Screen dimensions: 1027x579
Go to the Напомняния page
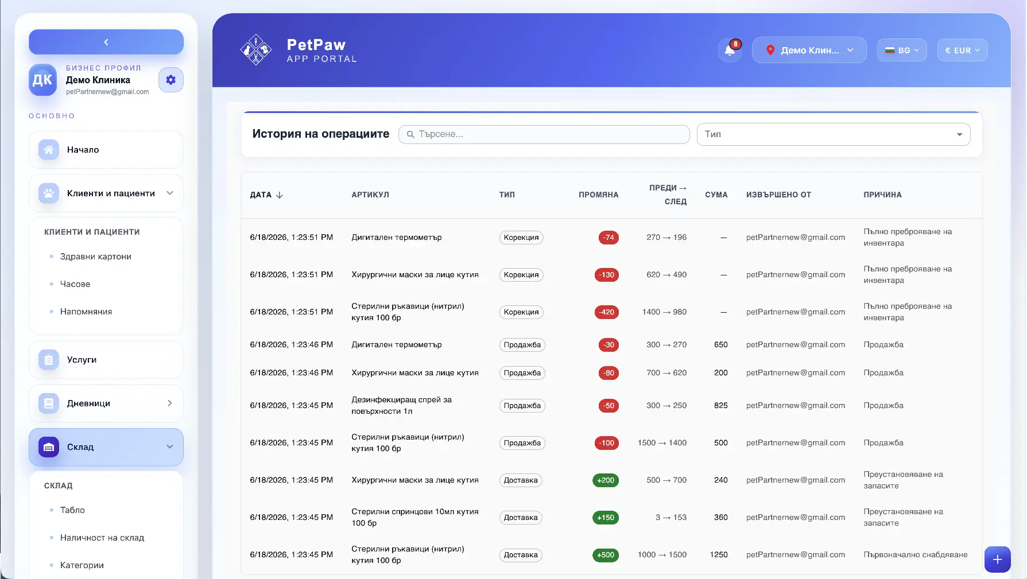pyautogui.click(x=86, y=312)
